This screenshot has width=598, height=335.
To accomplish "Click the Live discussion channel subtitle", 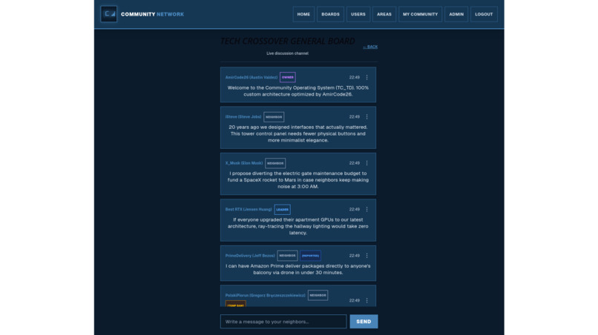I will click(x=288, y=53).
